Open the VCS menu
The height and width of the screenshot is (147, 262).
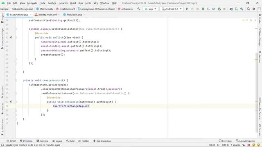[95, 3]
